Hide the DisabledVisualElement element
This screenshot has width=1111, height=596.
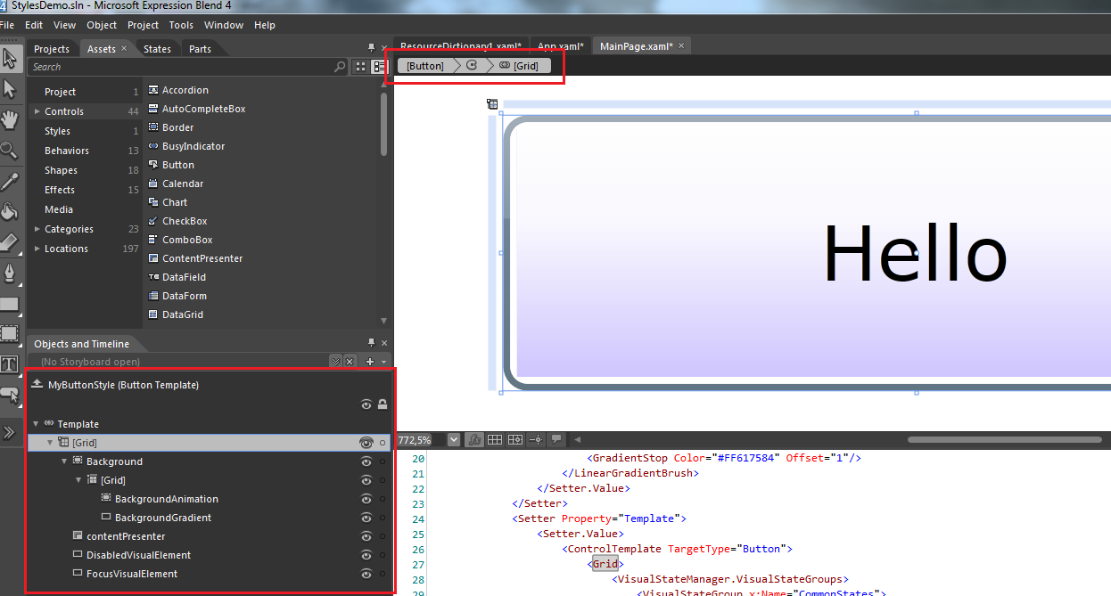point(366,555)
